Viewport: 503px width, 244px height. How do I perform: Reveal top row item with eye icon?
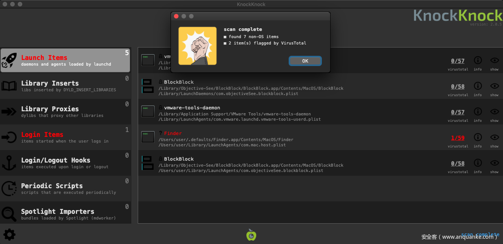pos(494,60)
